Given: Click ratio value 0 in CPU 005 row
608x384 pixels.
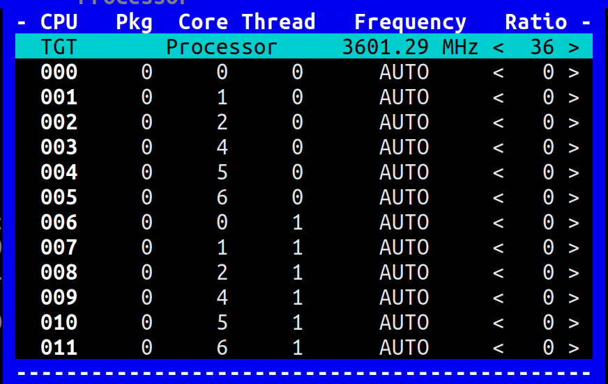Looking at the screenshot, I should point(548,198).
